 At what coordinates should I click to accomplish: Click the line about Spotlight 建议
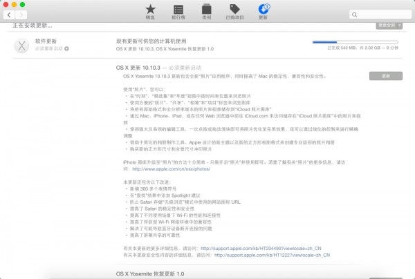[x=165, y=195]
